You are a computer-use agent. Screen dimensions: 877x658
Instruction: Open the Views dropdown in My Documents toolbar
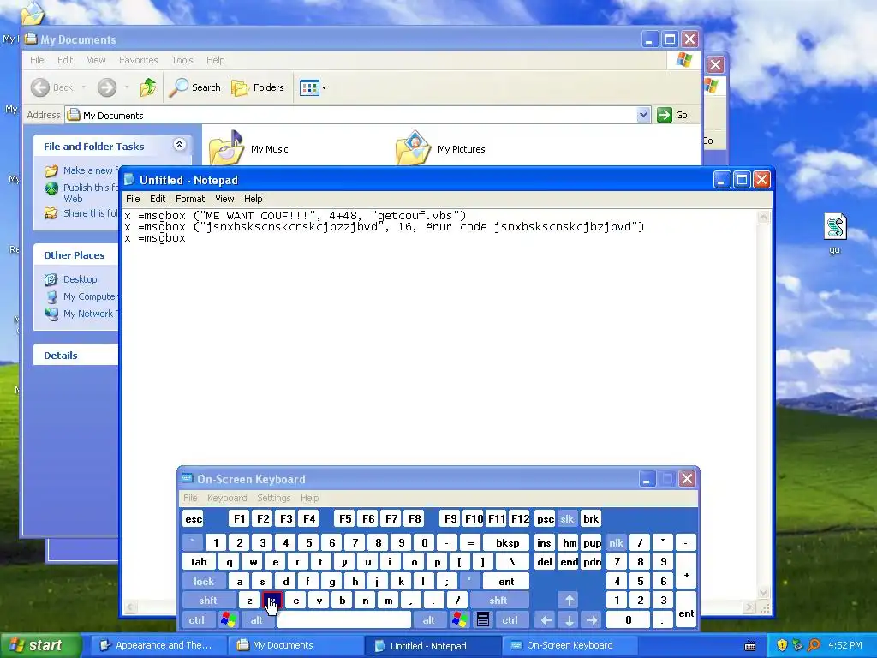(x=313, y=88)
